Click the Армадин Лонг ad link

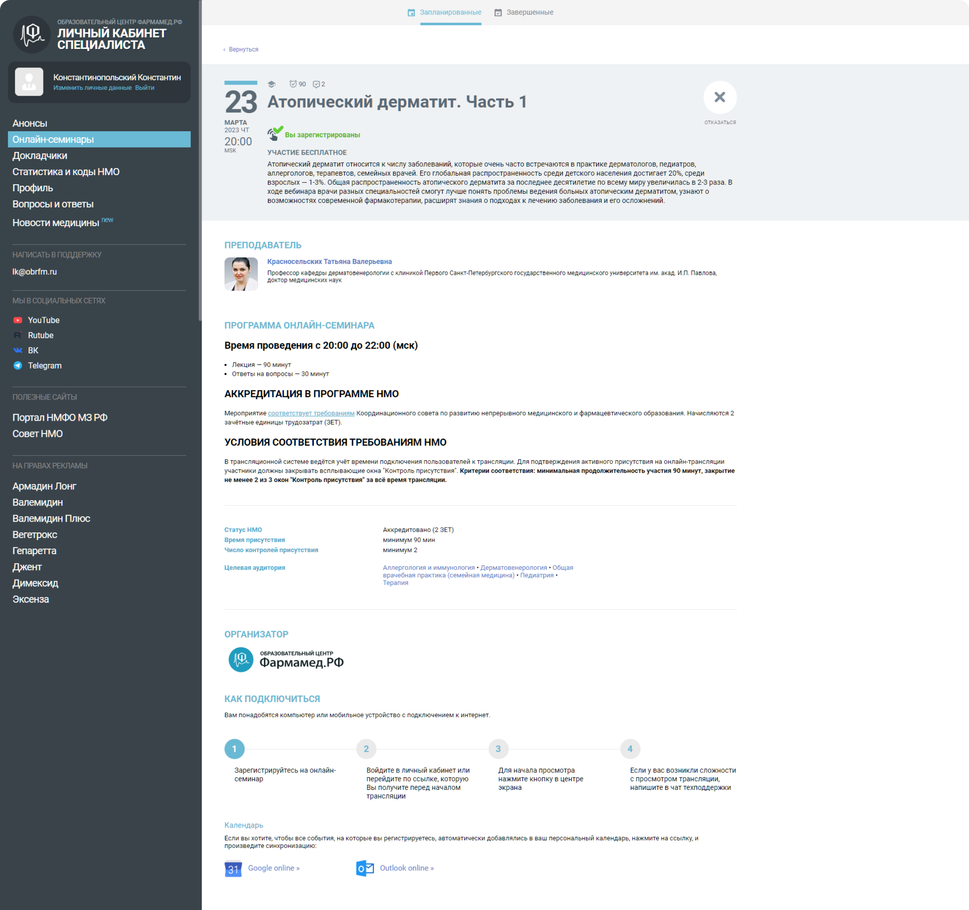point(44,486)
